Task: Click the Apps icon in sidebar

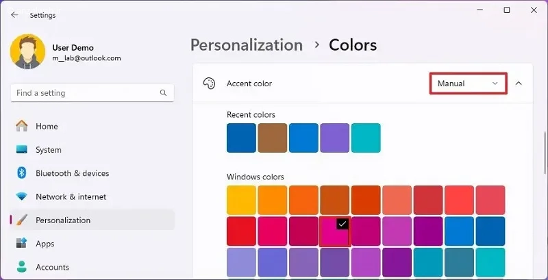Action: click(22, 243)
